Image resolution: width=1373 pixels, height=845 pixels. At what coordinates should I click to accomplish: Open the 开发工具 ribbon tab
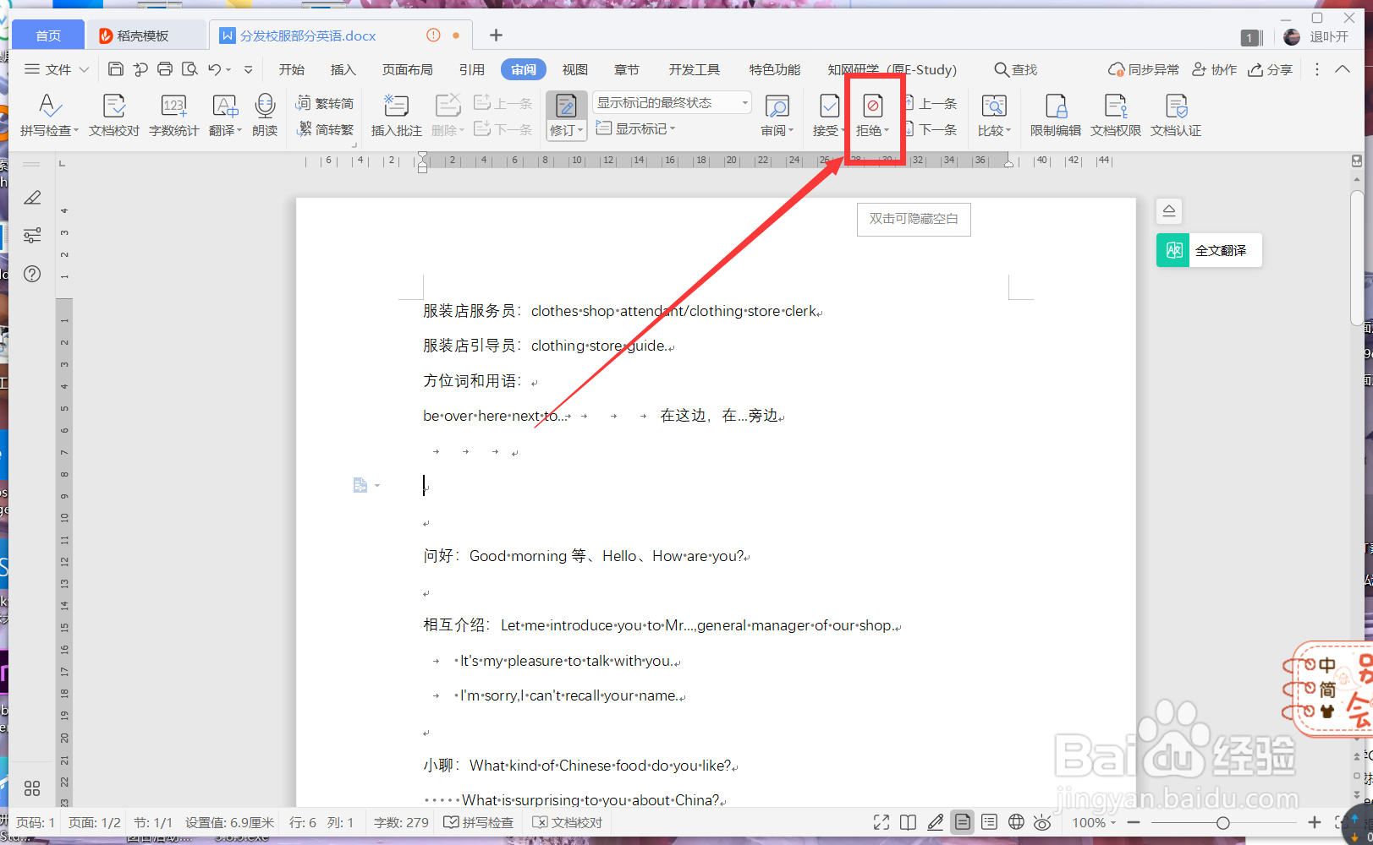click(694, 69)
